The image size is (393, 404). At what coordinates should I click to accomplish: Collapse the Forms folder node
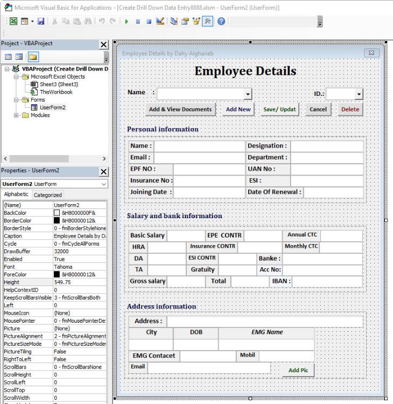16,100
